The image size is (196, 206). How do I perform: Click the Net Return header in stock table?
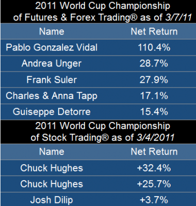click(154, 151)
